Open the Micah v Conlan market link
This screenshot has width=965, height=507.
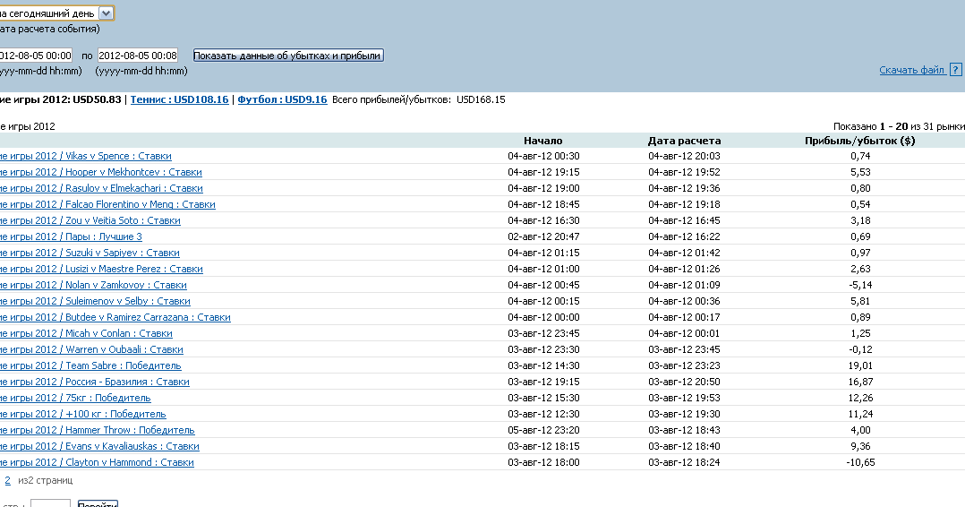(x=86, y=333)
